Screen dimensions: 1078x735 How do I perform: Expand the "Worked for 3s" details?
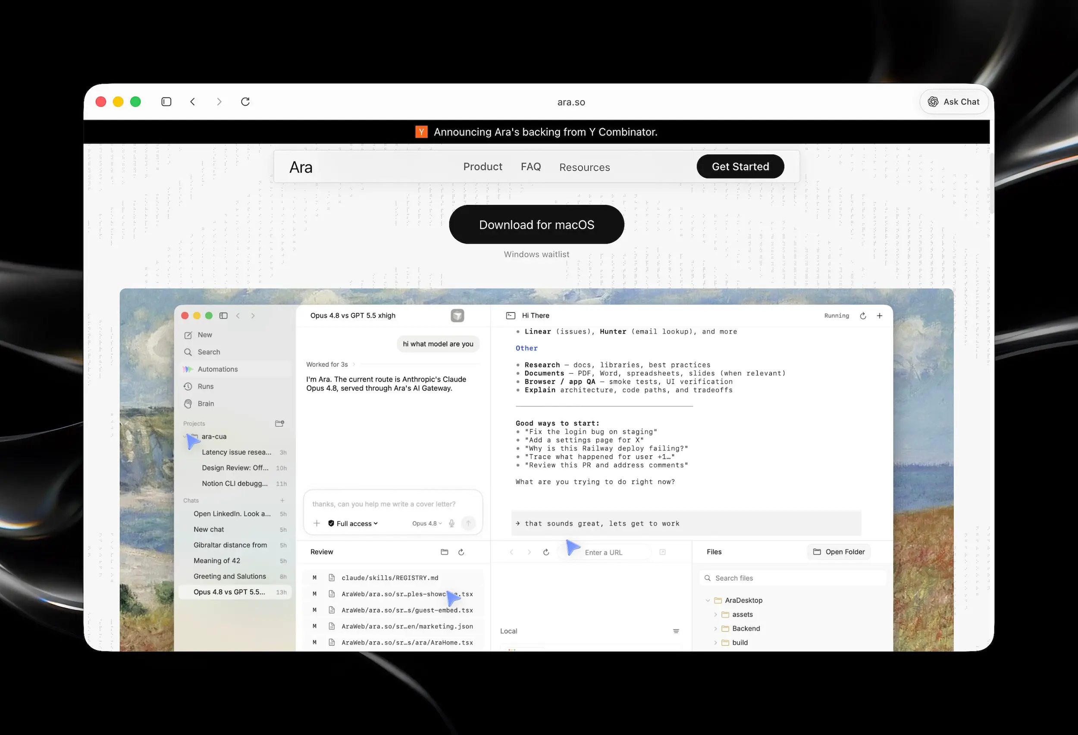[330, 364]
